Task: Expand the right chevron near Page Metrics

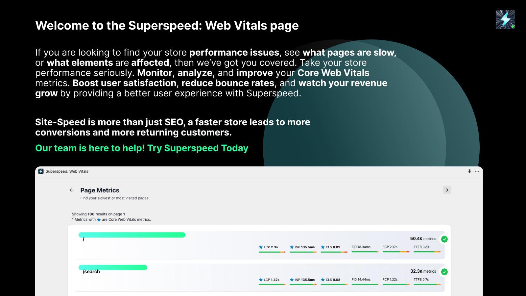Action: click(447, 190)
